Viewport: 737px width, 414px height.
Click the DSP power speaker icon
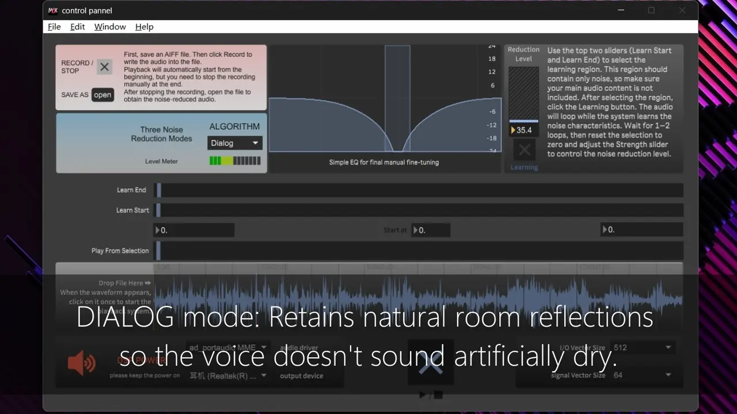[x=82, y=362]
